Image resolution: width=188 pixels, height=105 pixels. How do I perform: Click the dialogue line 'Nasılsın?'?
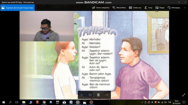[95, 47]
